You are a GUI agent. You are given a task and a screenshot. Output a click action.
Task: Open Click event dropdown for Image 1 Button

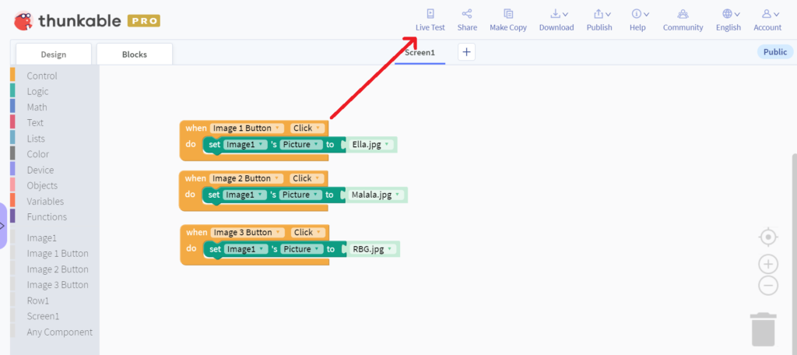click(x=307, y=128)
